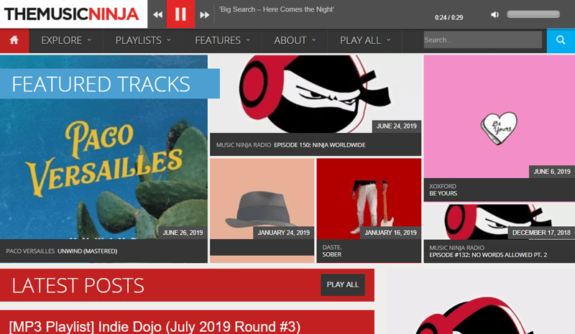Go to the home page icon
This screenshot has height=334, width=575.
pos(14,41)
